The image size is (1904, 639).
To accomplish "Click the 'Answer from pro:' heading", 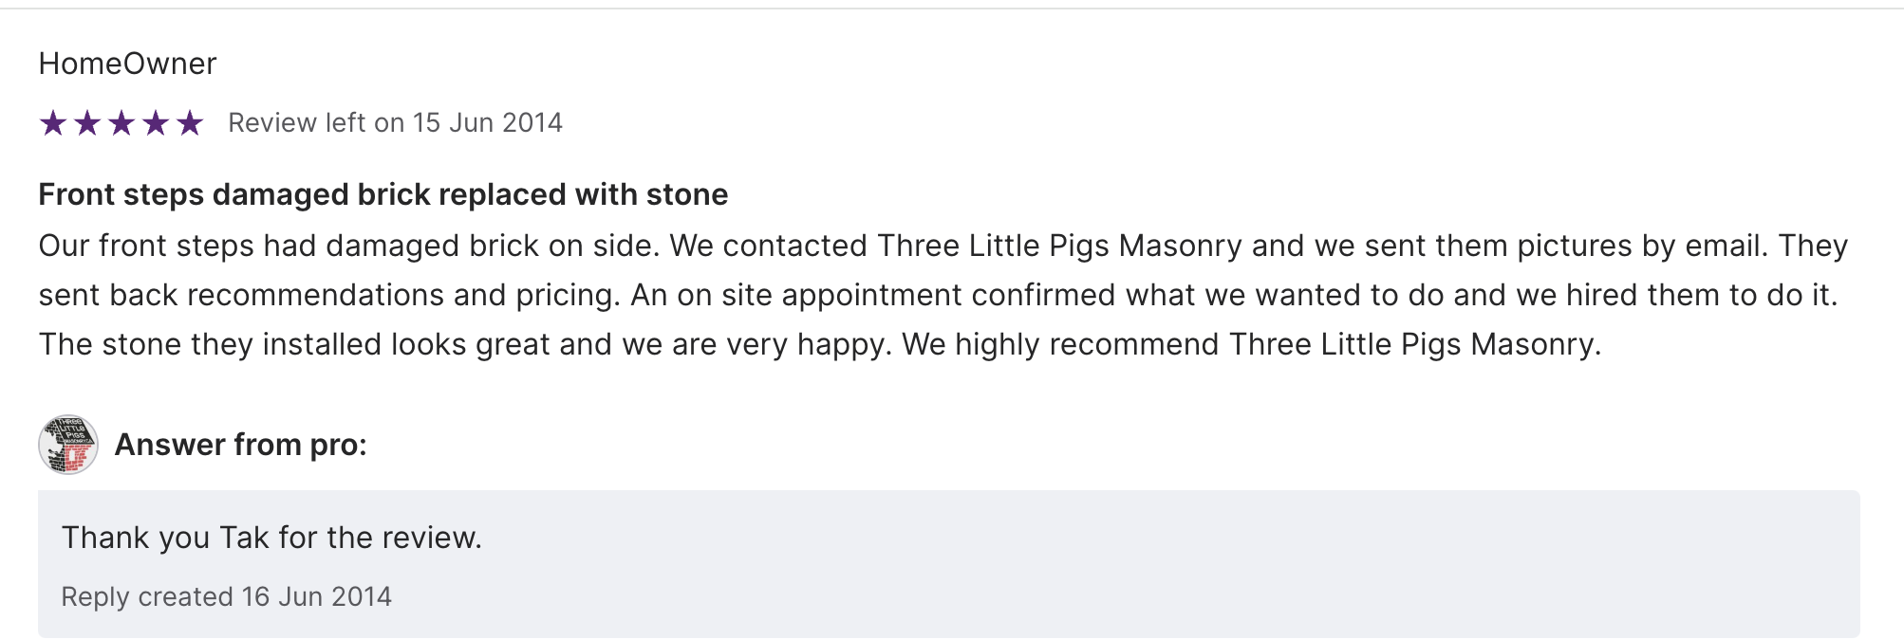I will [x=240, y=445].
